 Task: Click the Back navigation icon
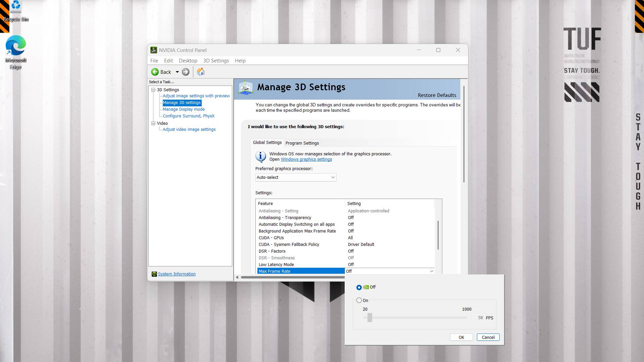pos(155,72)
